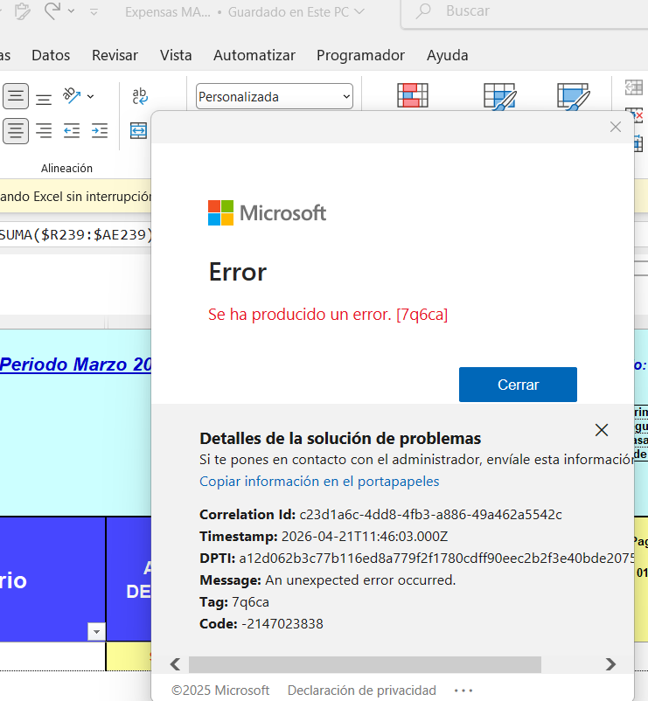
Task: Click the delete cells icon at ribbon edge
Action: pos(637,115)
